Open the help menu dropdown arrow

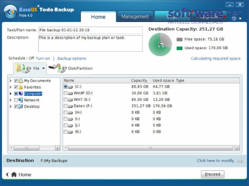tap(240, 19)
